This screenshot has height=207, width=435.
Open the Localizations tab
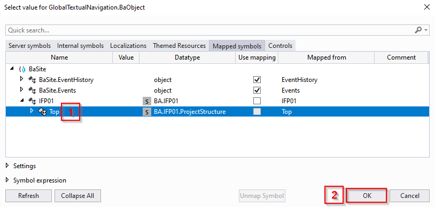pos(128,46)
